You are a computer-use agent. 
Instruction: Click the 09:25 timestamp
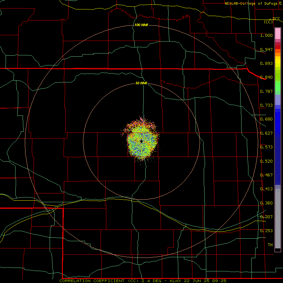[219, 281]
